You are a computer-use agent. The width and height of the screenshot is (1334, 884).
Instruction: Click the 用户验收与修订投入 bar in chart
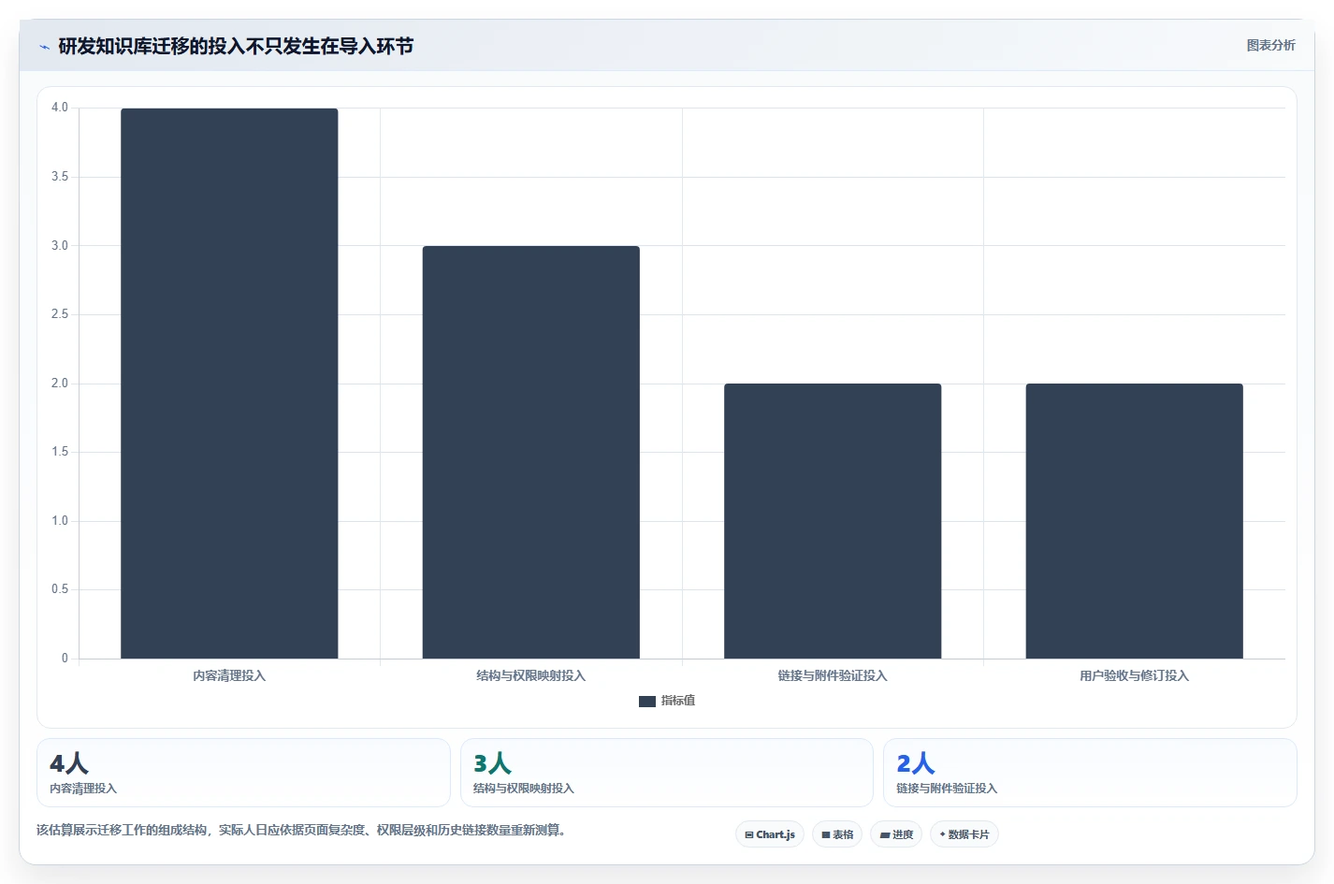[1135, 521]
